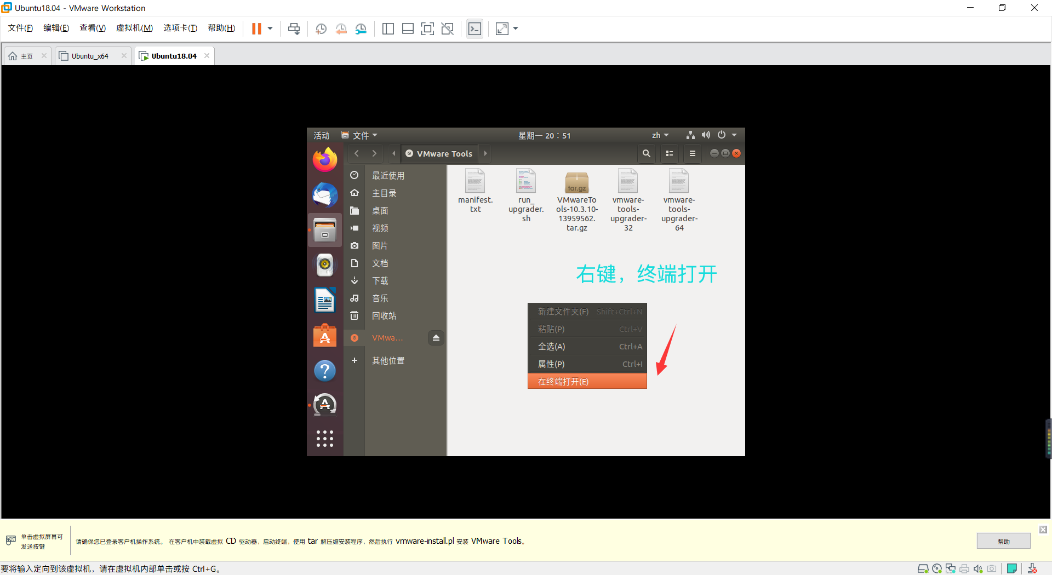Switch to the Ubuntu_x64 tab

(89, 56)
